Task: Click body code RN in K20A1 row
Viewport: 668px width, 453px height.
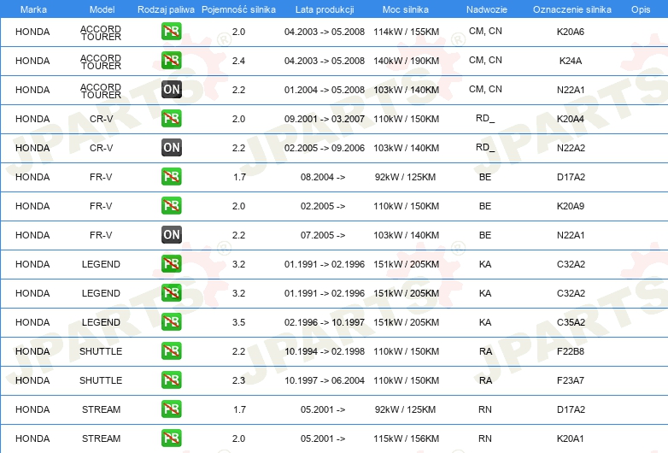Action: click(x=485, y=438)
